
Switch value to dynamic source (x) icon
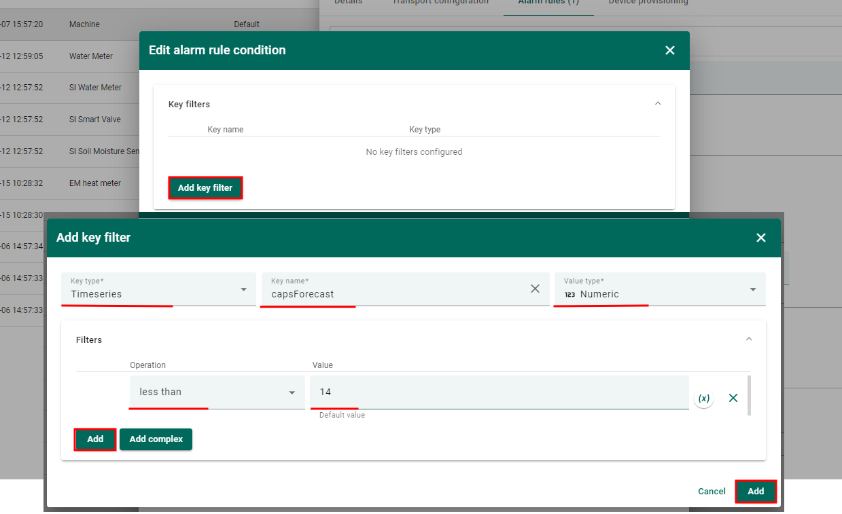point(704,399)
